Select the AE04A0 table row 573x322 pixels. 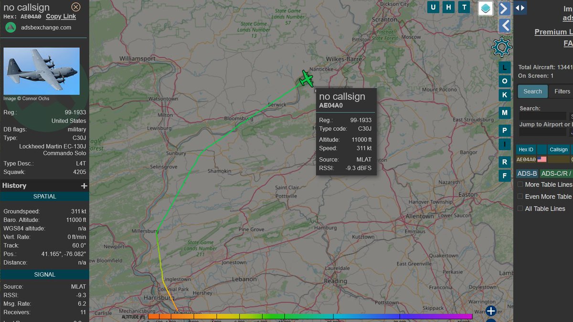coord(544,159)
